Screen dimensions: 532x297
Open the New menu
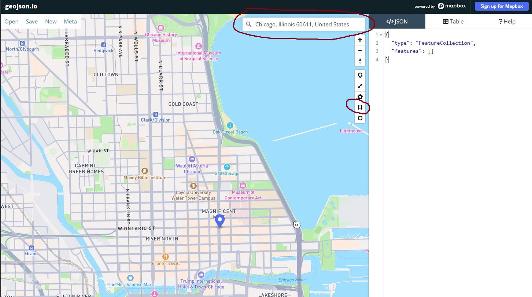[51, 22]
